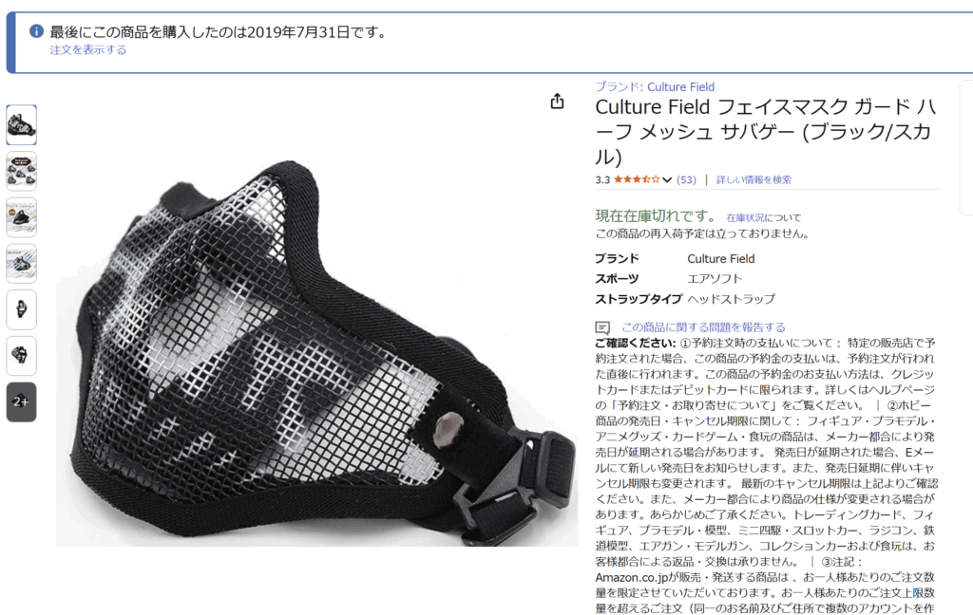
Task: Select the second thumbnail showing multiple masks
Action: (22, 171)
